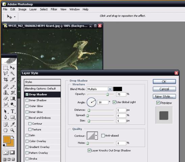Select the Slice tool
Image resolution: width=185 pixels, height=162 pixels.
12,79
